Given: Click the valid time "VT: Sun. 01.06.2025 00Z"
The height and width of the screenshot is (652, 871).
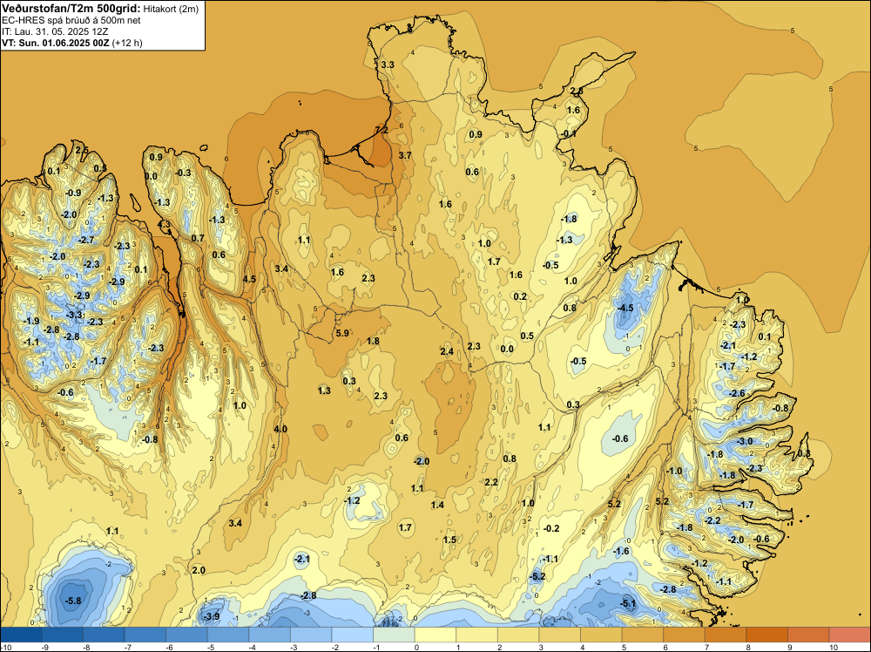Looking at the screenshot, I should 56,43.
